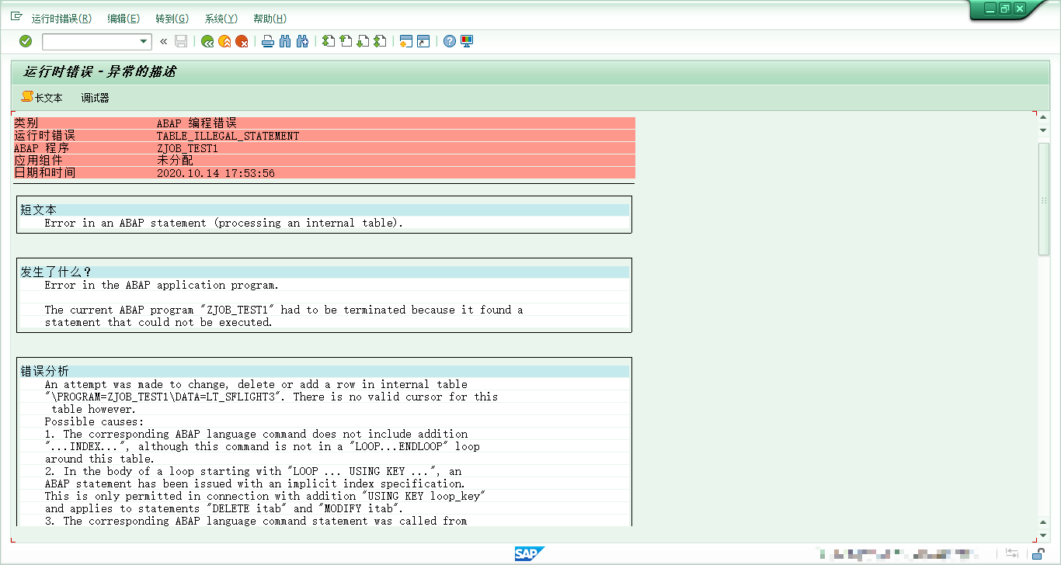Create a new session with the new session icon
This screenshot has height=565, width=1061.
[406, 41]
